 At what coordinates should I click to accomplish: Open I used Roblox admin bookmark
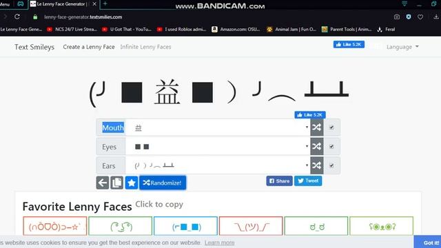pyautogui.click(x=181, y=29)
